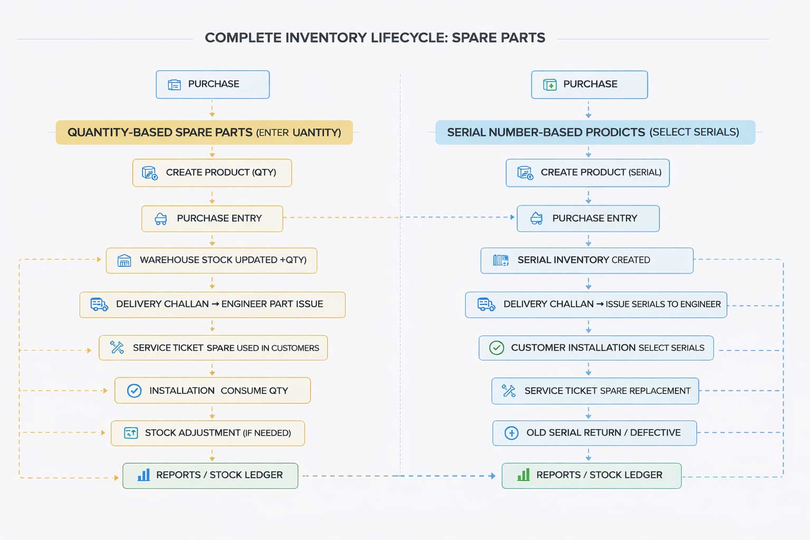Click the plus circle icon in Old Serial Return
Screen dimensions: 810x540
[511, 433]
